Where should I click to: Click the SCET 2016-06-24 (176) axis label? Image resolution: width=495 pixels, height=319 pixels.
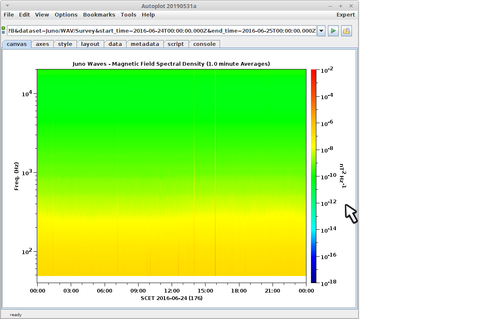[172, 298]
